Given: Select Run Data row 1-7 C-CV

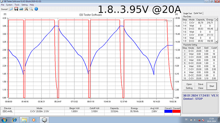Looking at the screenshot, I should click(x=198, y=35).
